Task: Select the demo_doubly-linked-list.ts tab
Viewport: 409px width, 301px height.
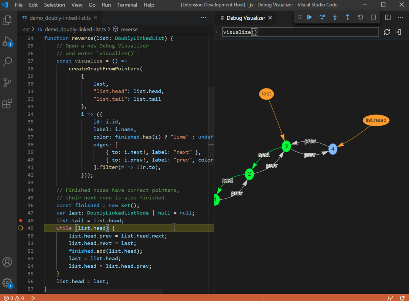Action: [60, 18]
